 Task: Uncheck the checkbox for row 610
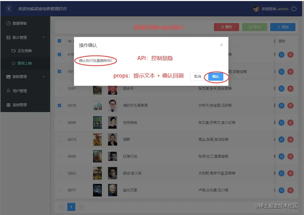click(59, 54)
